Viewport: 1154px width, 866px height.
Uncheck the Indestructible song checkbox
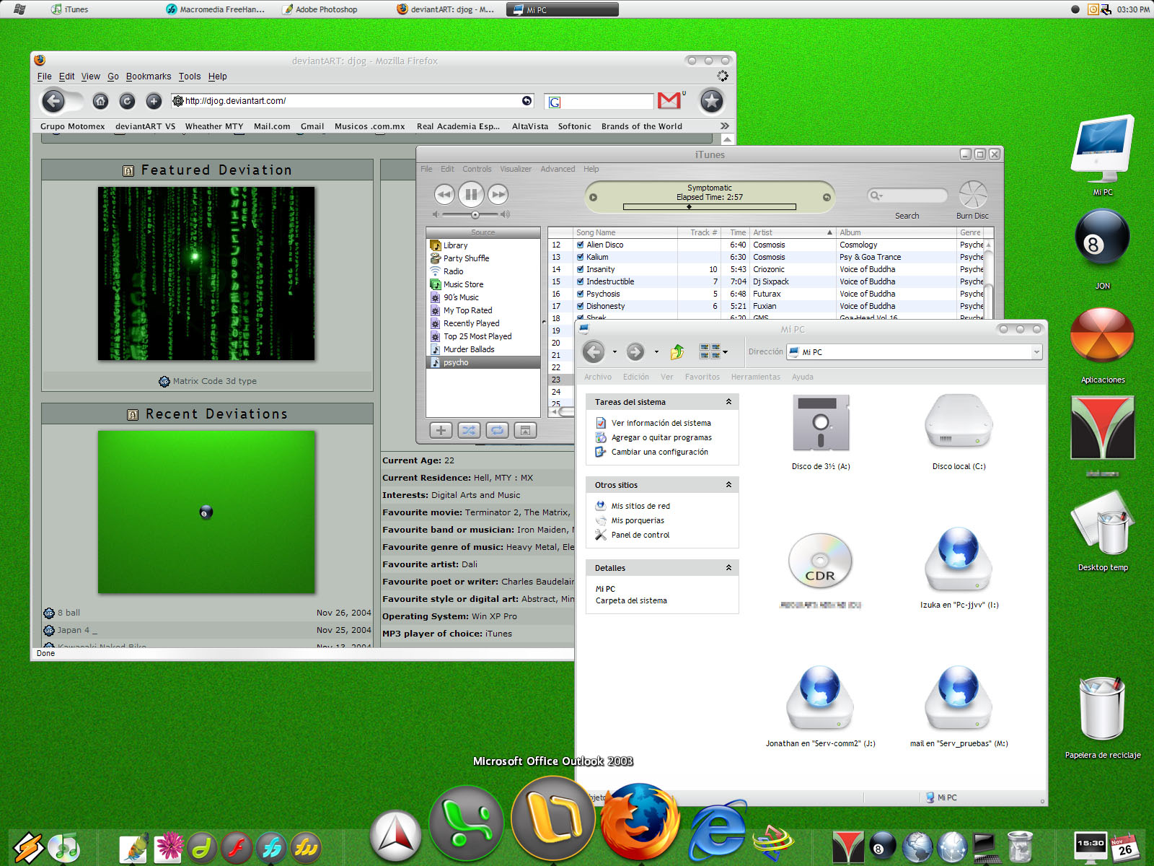click(580, 281)
